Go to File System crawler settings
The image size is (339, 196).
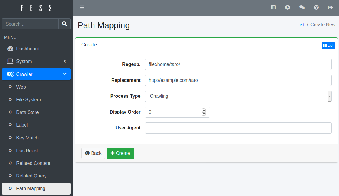pyautogui.click(x=29, y=99)
